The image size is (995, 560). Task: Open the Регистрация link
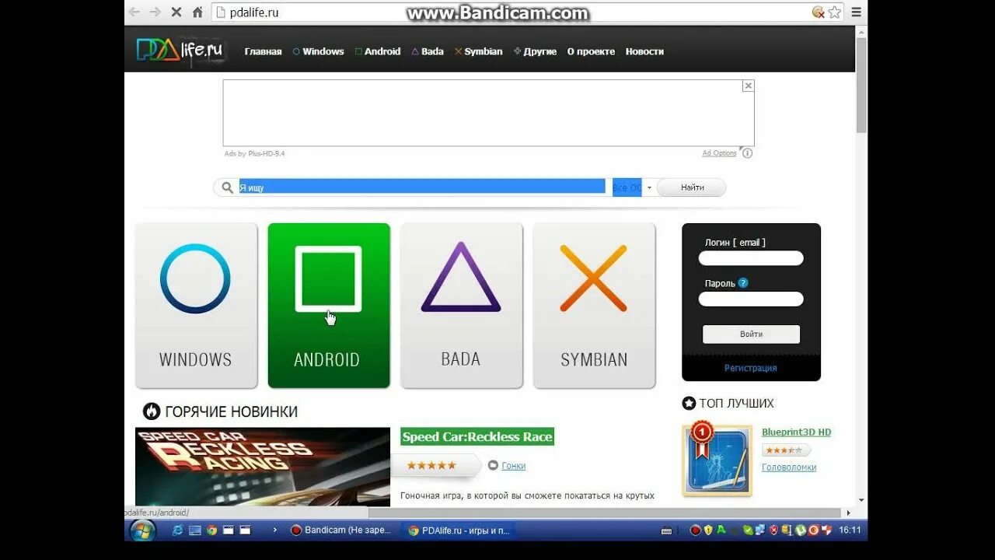click(751, 368)
